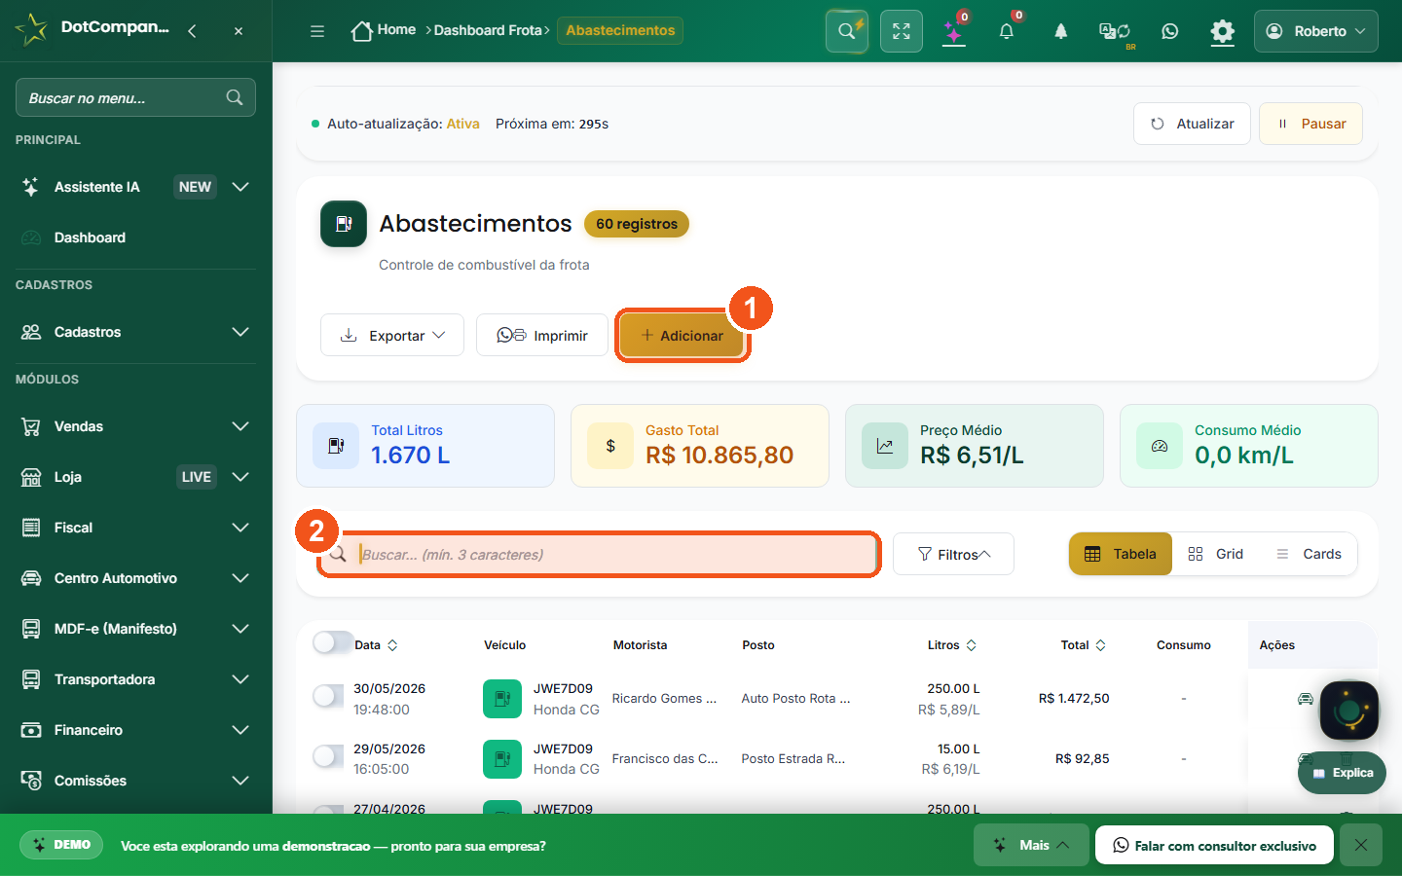Click the Home house icon in breadcrumb

click(x=362, y=31)
